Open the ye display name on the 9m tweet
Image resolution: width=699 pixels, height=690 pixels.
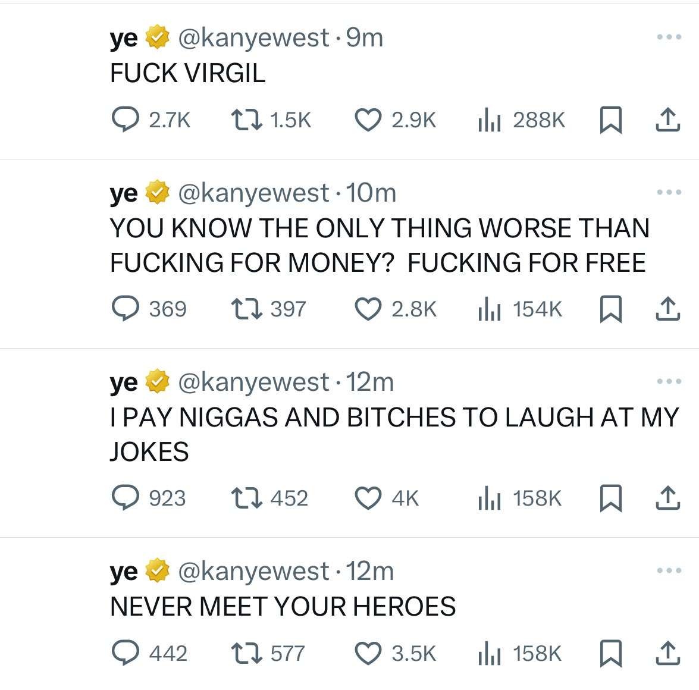(x=124, y=38)
